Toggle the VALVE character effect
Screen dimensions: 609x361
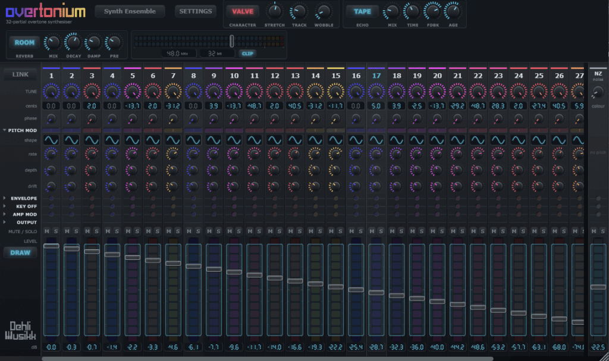pyautogui.click(x=243, y=12)
